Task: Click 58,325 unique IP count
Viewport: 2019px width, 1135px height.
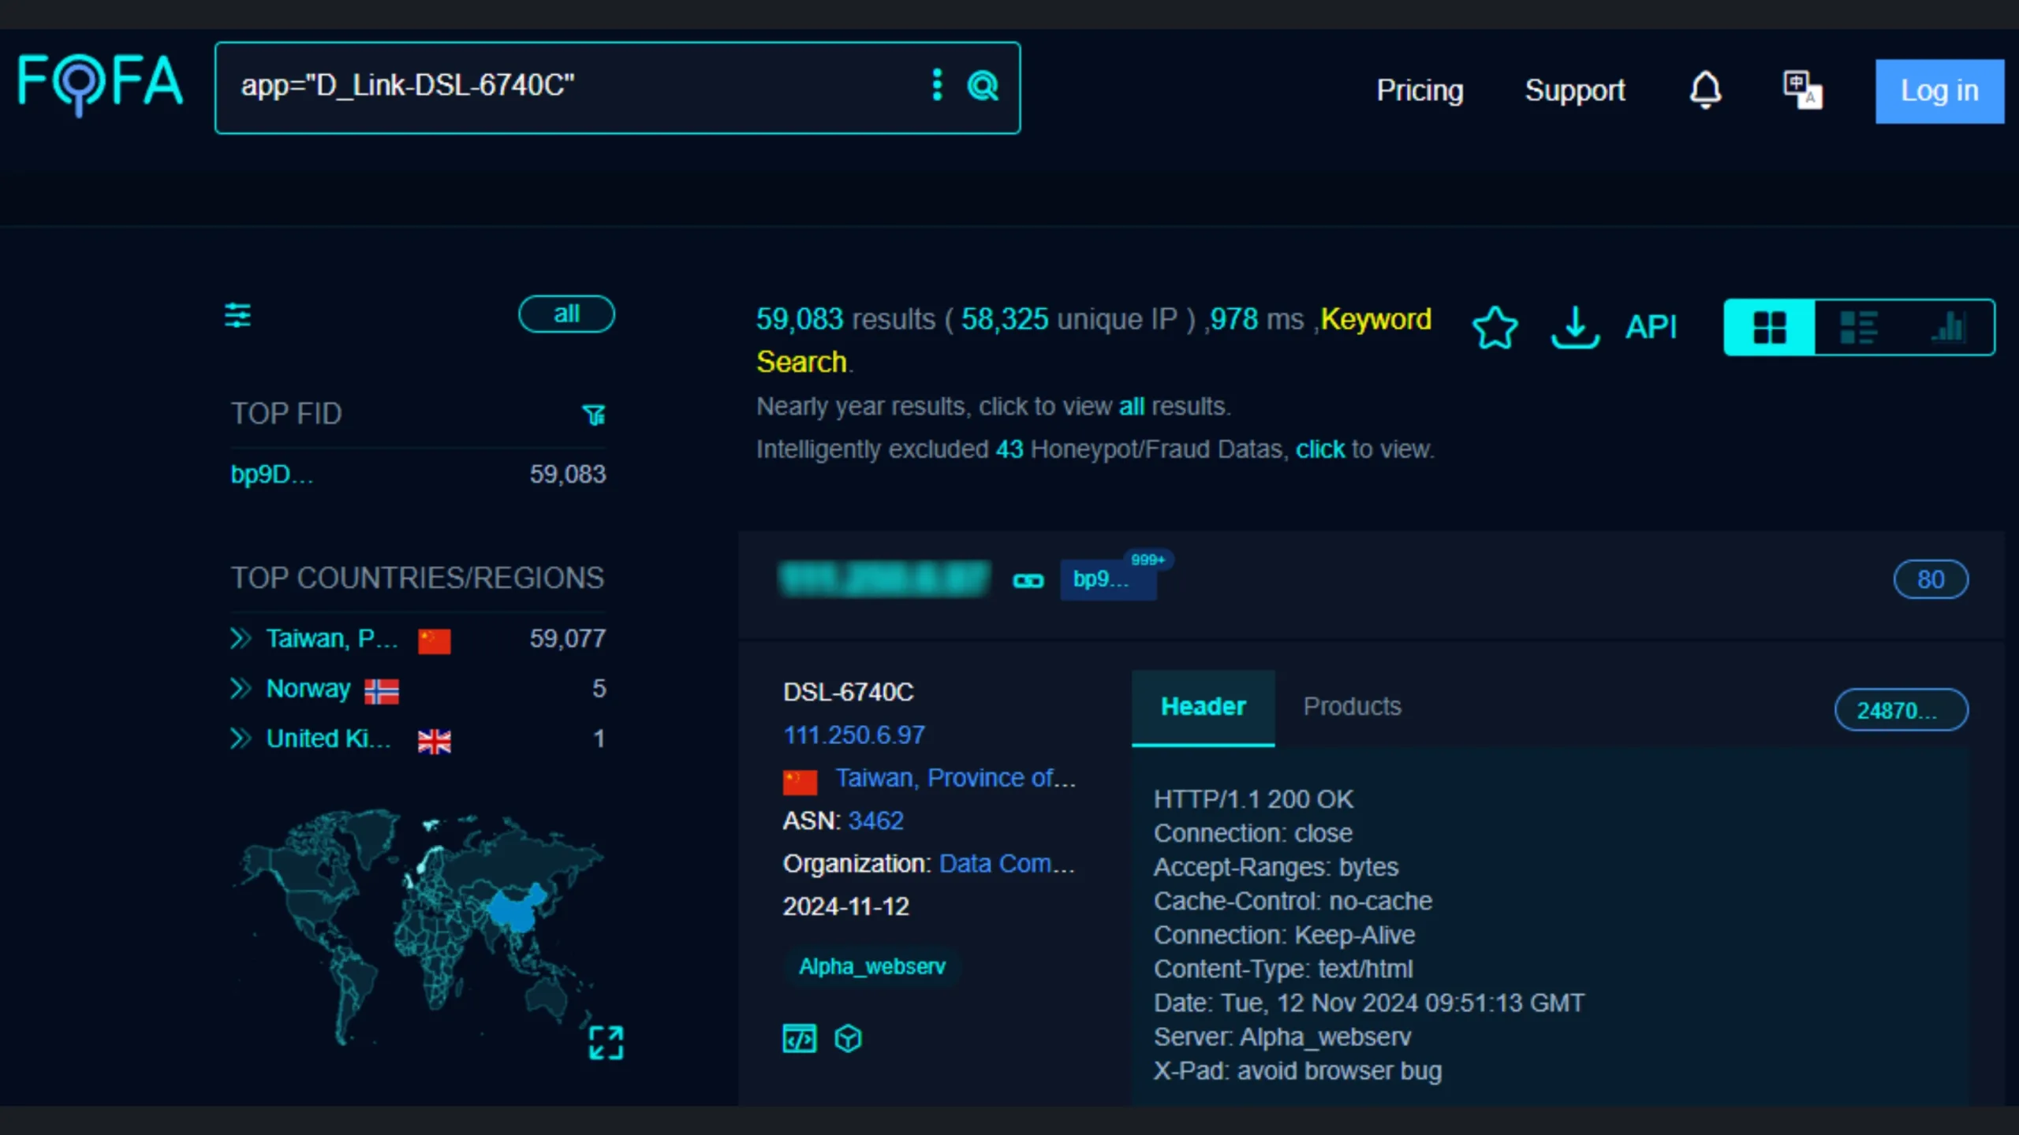Action: point(1005,319)
